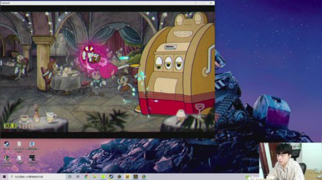
Task: Open Task View from the taskbar
Action: 78,176
